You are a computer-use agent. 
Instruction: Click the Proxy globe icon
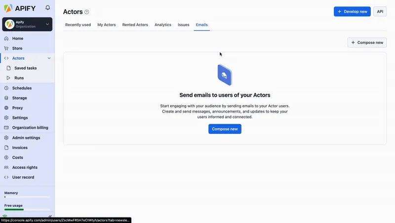coord(6,108)
